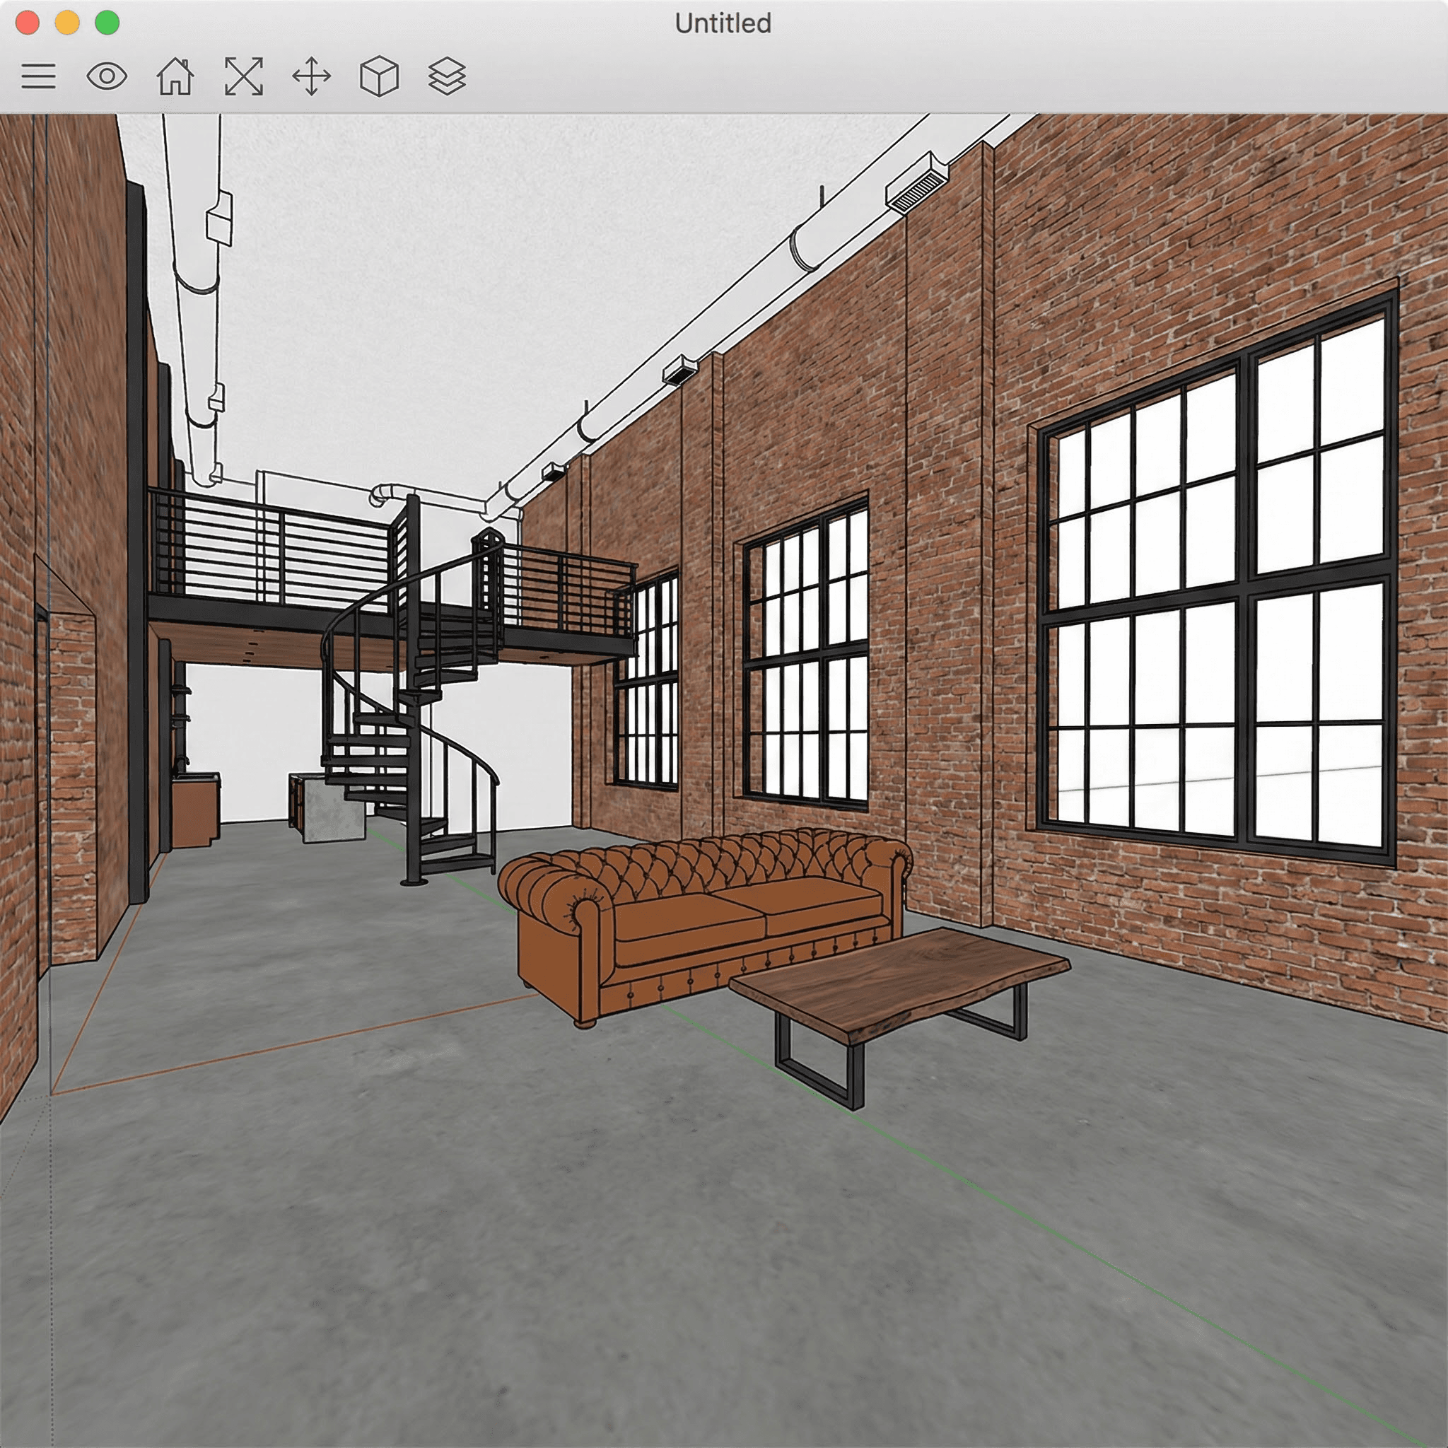Click the Untitled window title
This screenshot has width=1448, height=1448.
(723, 23)
